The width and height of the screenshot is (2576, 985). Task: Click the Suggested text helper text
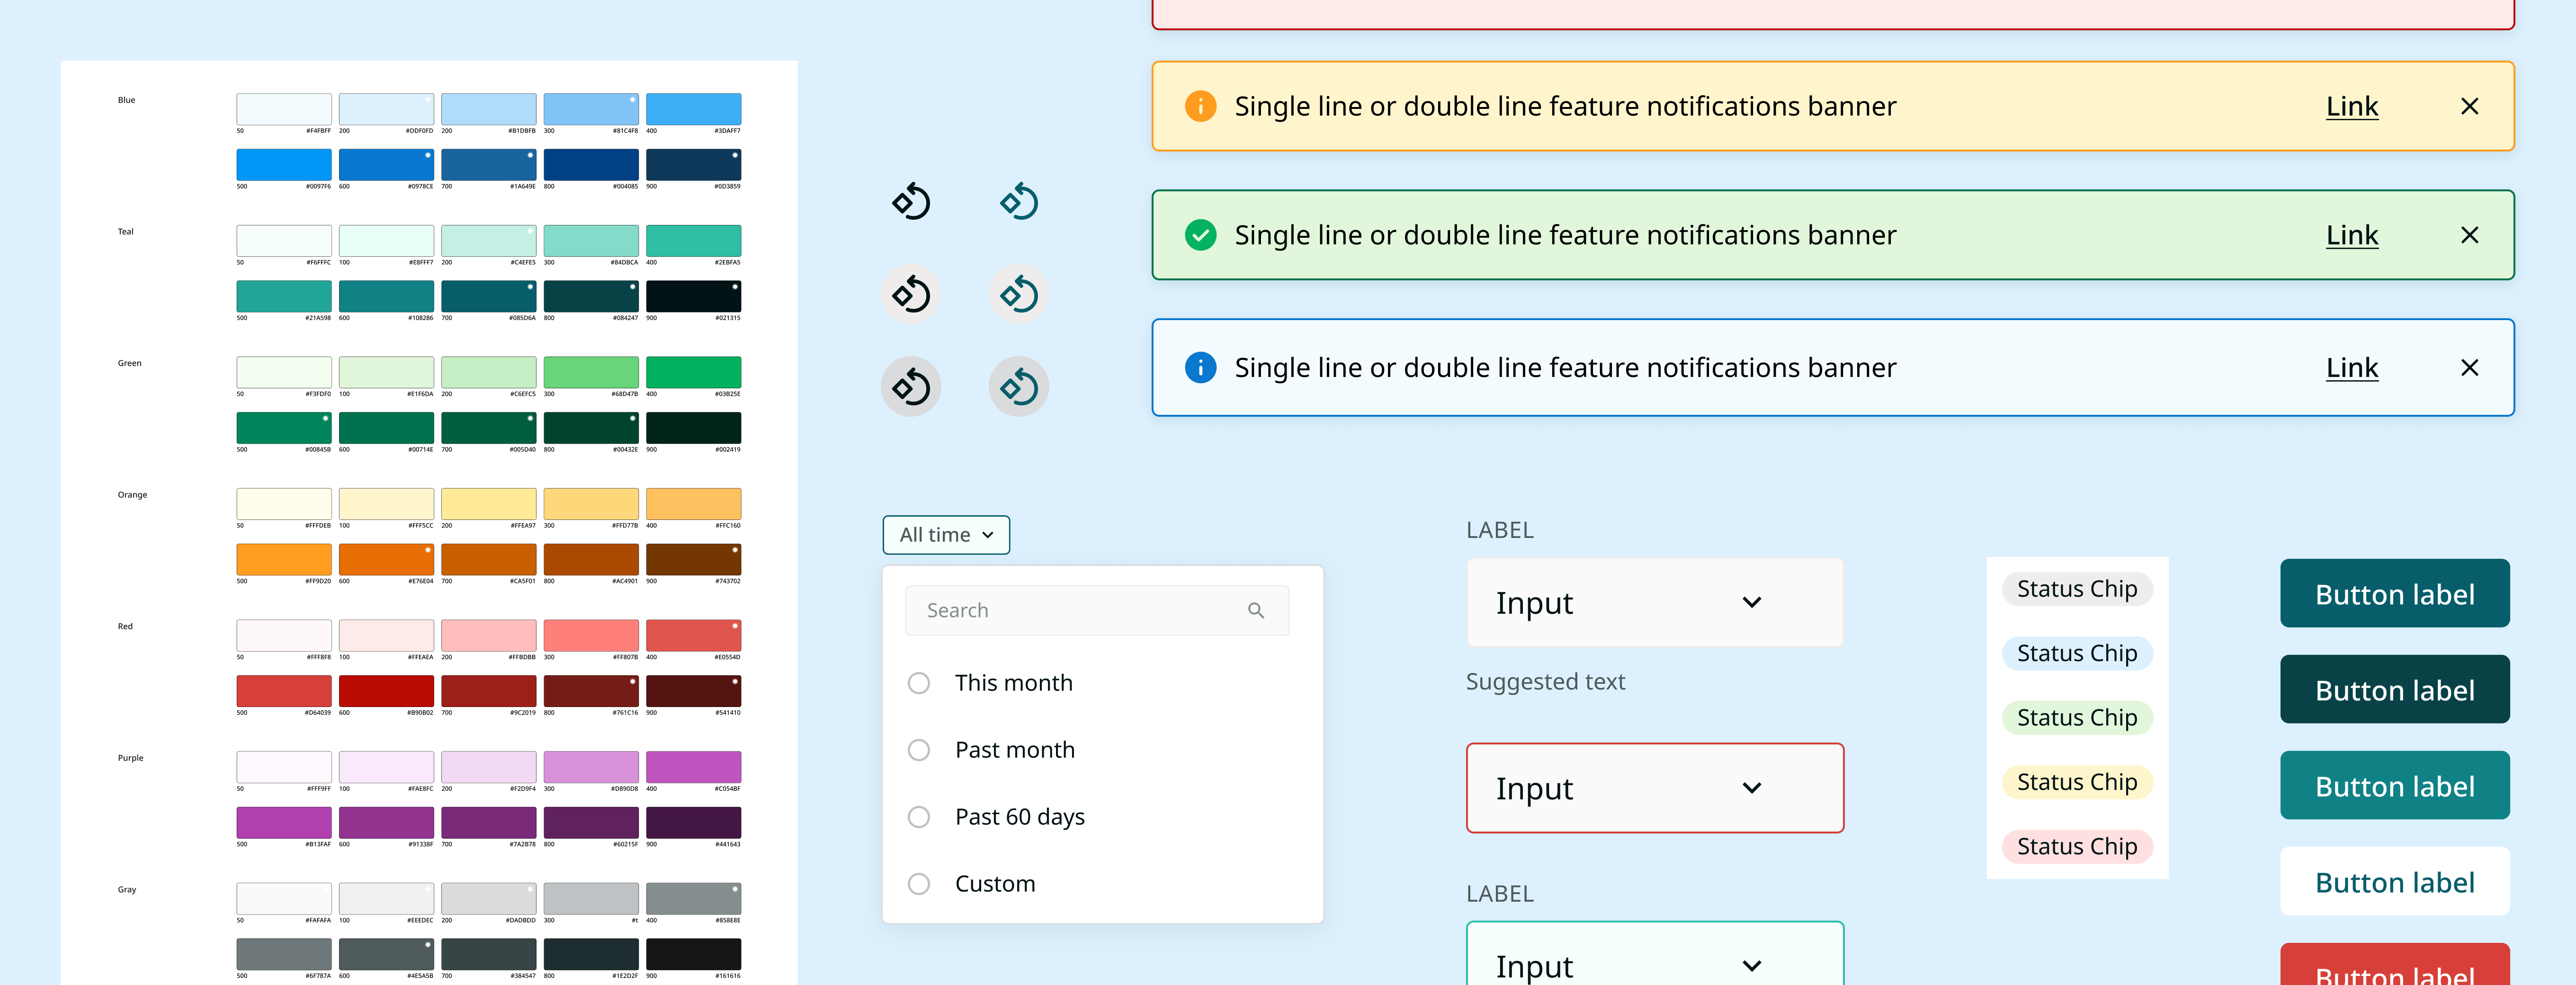pos(1545,682)
